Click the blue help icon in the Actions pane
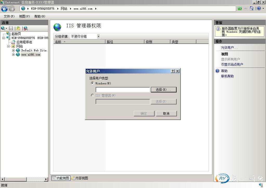Viewport: 266px width, 188px height. point(217,71)
